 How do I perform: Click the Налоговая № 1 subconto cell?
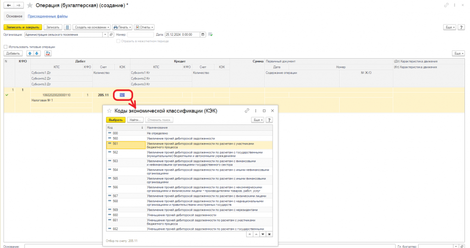(62, 100)
